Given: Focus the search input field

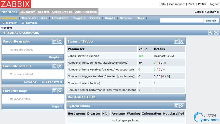Looking at the screenshot, I should coord(182,20).
